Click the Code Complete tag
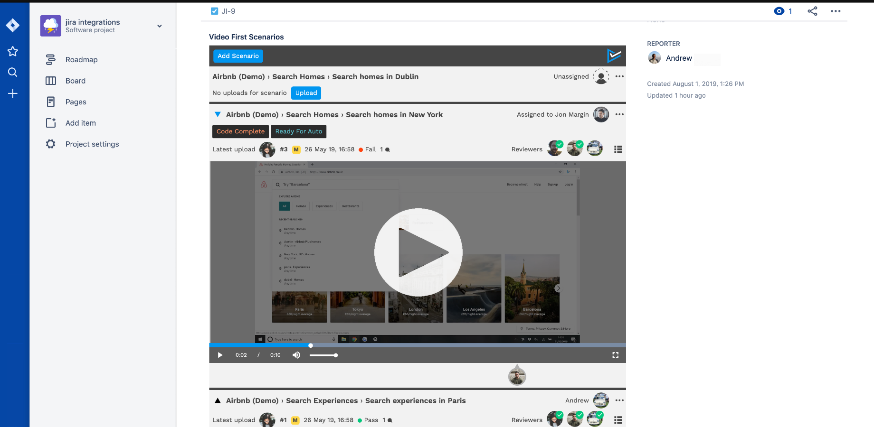874x427 pixels. pos(240,131)
